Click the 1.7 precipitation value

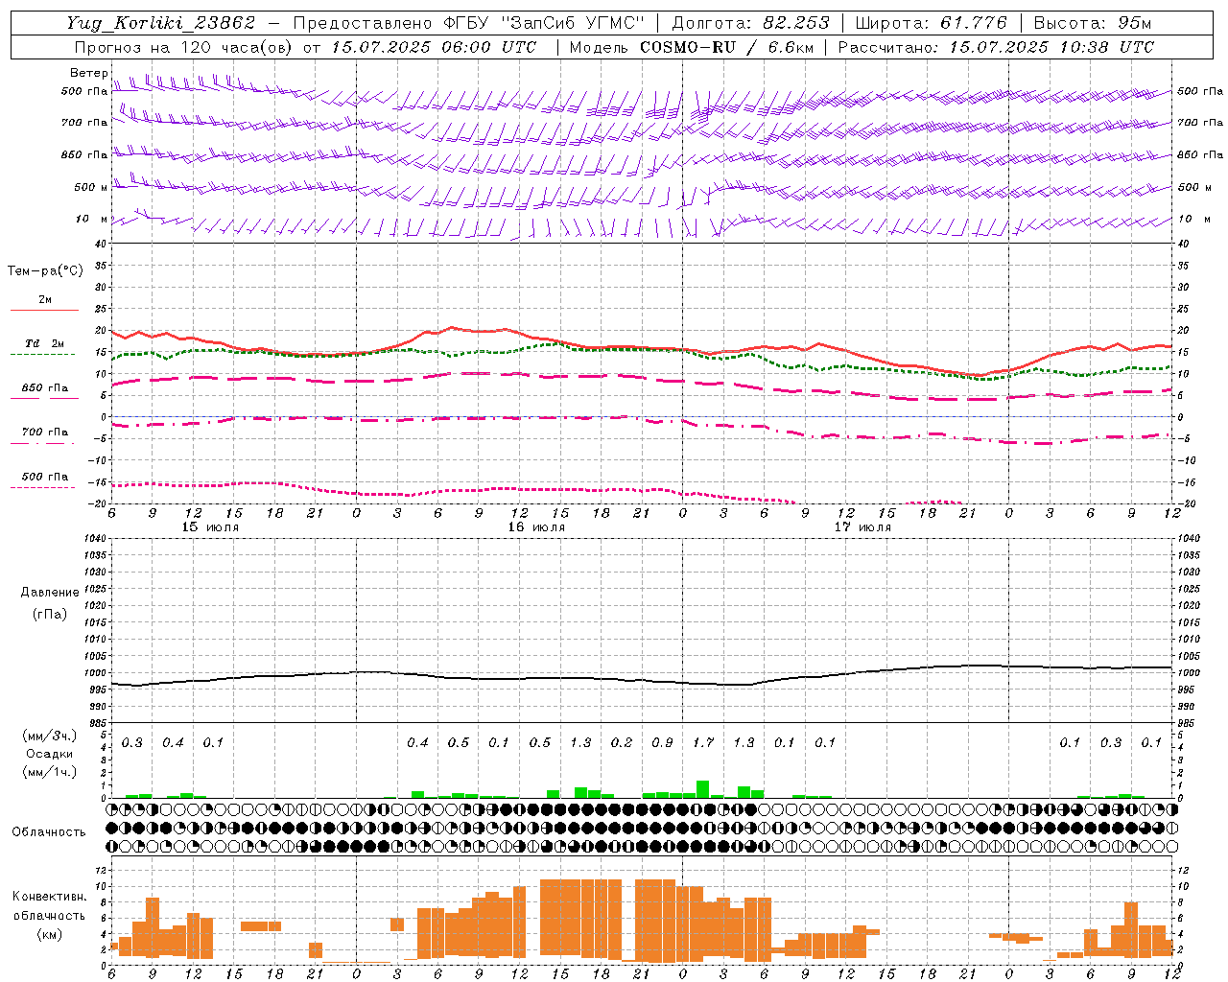click(x=703, y=742)
